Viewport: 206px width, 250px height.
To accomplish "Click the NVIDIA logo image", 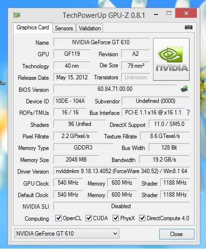I will (x=171, y=59).
